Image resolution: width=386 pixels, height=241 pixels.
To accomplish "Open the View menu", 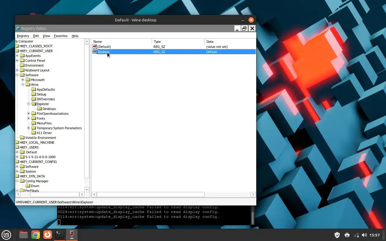I will 46,36.
